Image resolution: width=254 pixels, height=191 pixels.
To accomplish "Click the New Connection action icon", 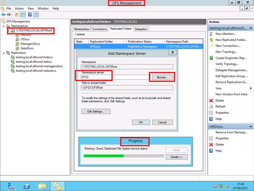I will (211, 46).
